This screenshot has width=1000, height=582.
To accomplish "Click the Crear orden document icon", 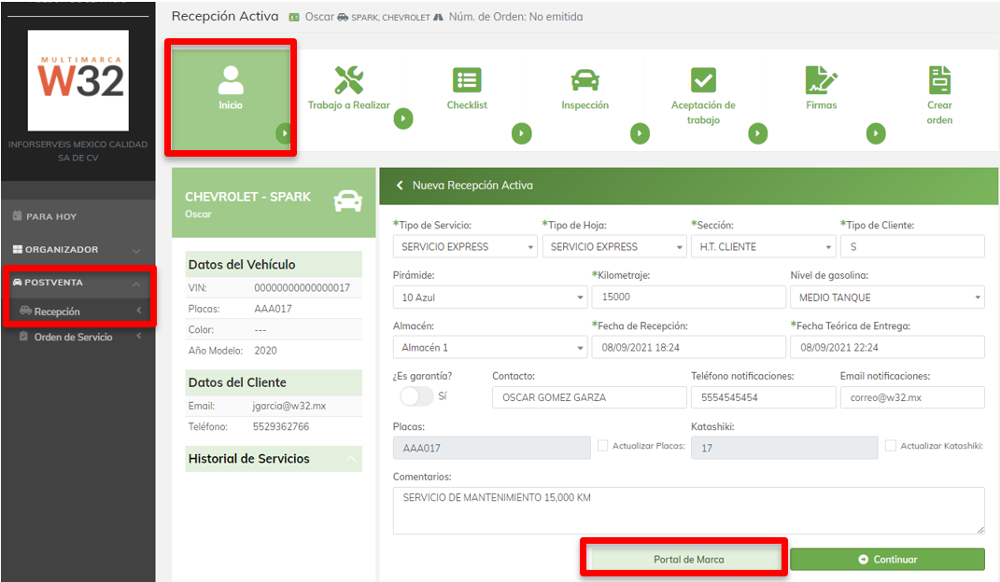I will click(939, 80).
